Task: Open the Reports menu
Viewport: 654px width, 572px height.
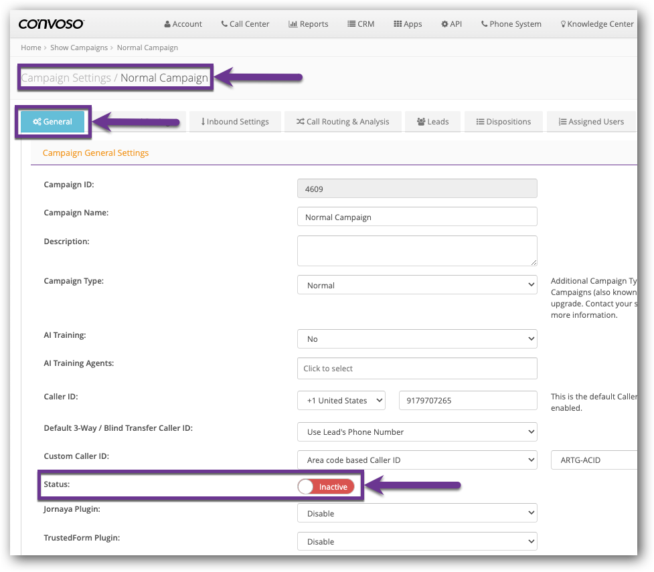Action: click(x=308, y=24)
